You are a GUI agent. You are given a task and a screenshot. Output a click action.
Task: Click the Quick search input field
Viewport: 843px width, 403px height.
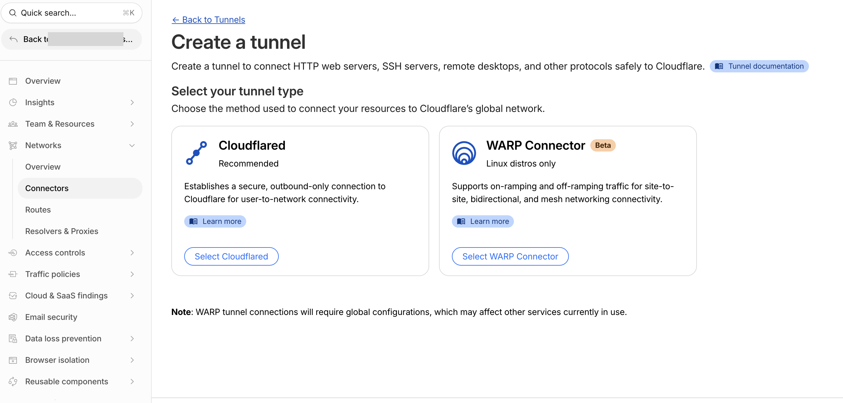(x=72, y=13)
